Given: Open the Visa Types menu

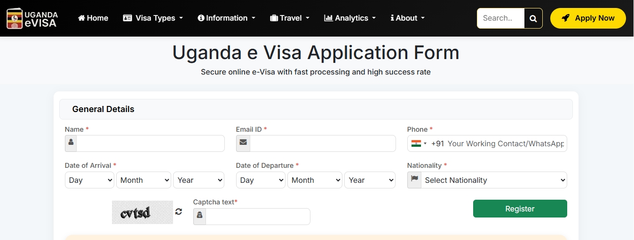Looking at the screenshot, I should tap(152, 18).
